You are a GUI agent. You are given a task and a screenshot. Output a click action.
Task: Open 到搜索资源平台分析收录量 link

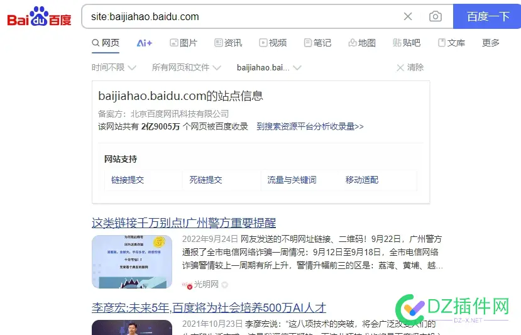click(310, 126)
